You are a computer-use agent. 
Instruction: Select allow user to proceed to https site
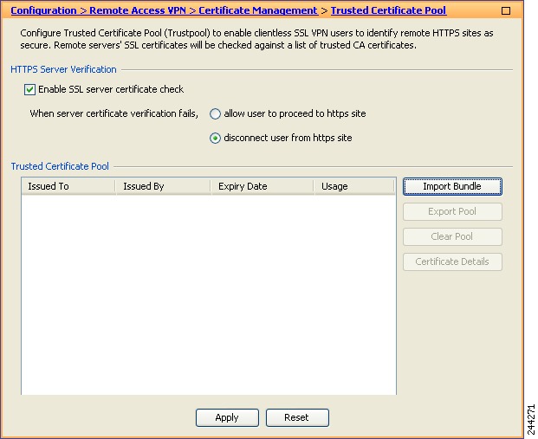[215, 114]
